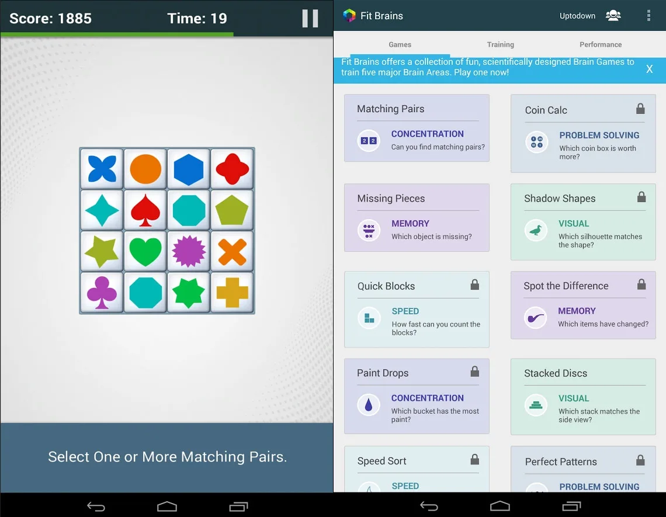Tap the lock on Speed Sort
The height and width of the screenshot is (517, 666).
point(475,459)
